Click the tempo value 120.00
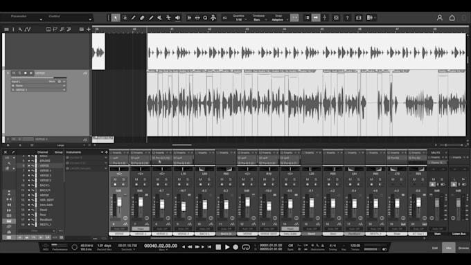Screen dimensions: 471x265 click(x=355, y=246)
